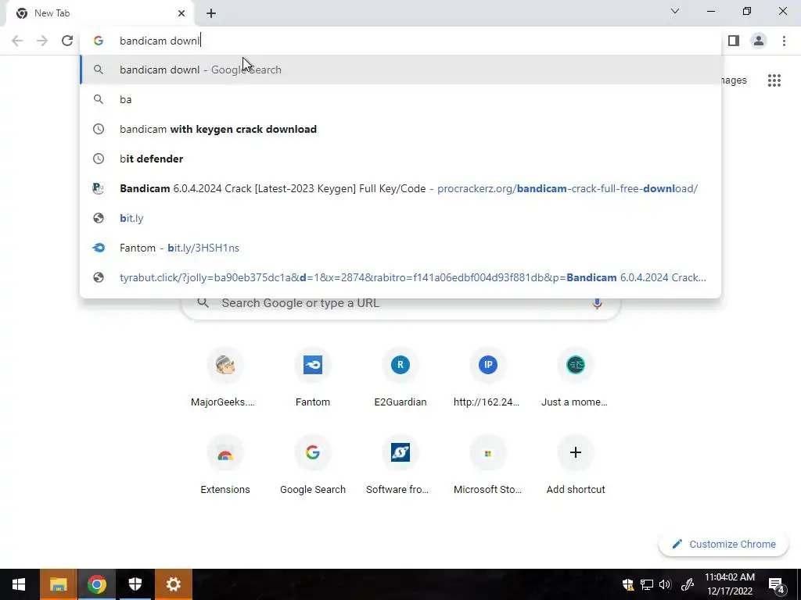Click the Google search box on page

[x=400, y=306]
